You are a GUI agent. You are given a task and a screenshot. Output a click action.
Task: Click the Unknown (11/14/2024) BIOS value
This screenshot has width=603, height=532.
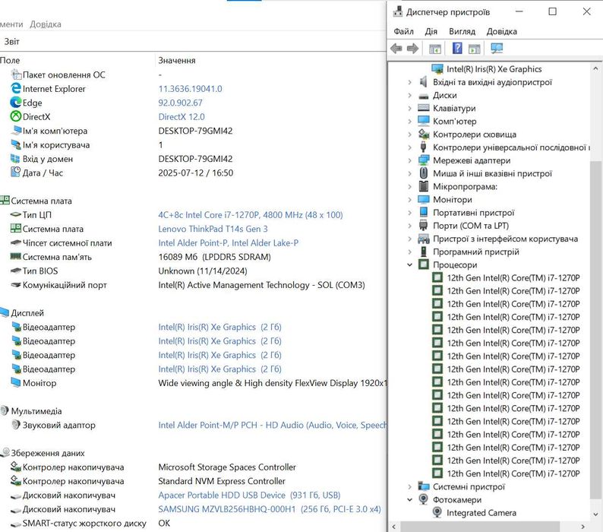(x=202, y=271)
